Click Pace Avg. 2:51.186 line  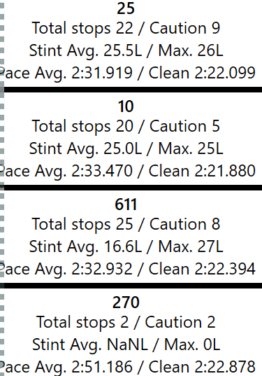point(128,367)
